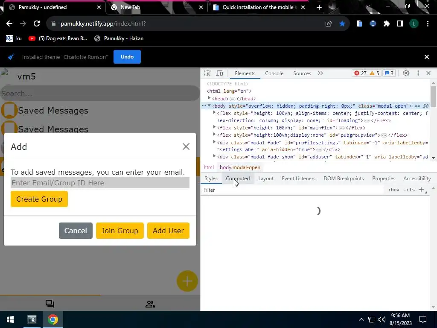437x328 pixels.
Task: Expand the head element node
Action: pyautogui.click(x=209, y=98)
